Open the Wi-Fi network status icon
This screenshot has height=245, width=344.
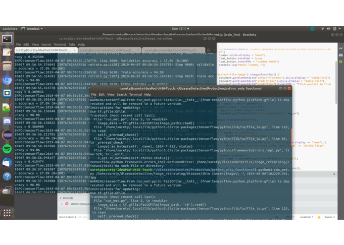(323, 29)
